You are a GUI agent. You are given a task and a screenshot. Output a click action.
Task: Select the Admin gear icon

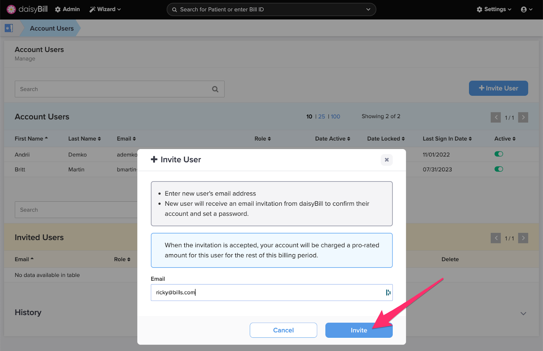pos(57,9)
